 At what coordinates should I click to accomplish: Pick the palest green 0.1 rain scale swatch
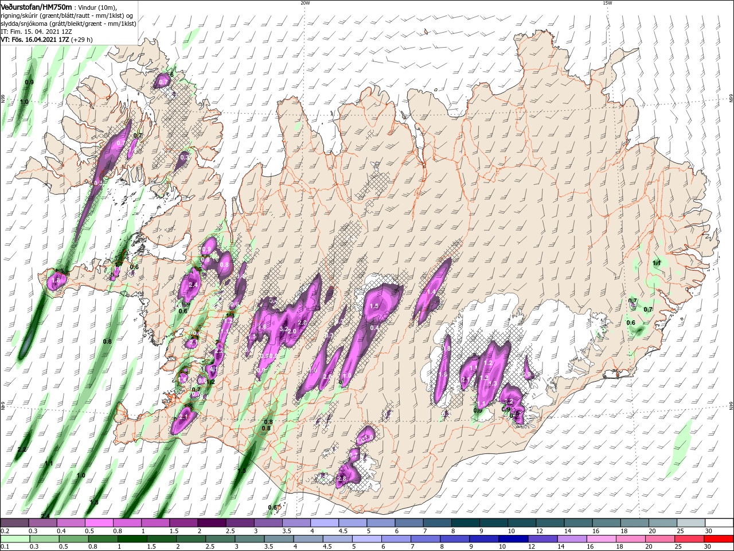15,539
